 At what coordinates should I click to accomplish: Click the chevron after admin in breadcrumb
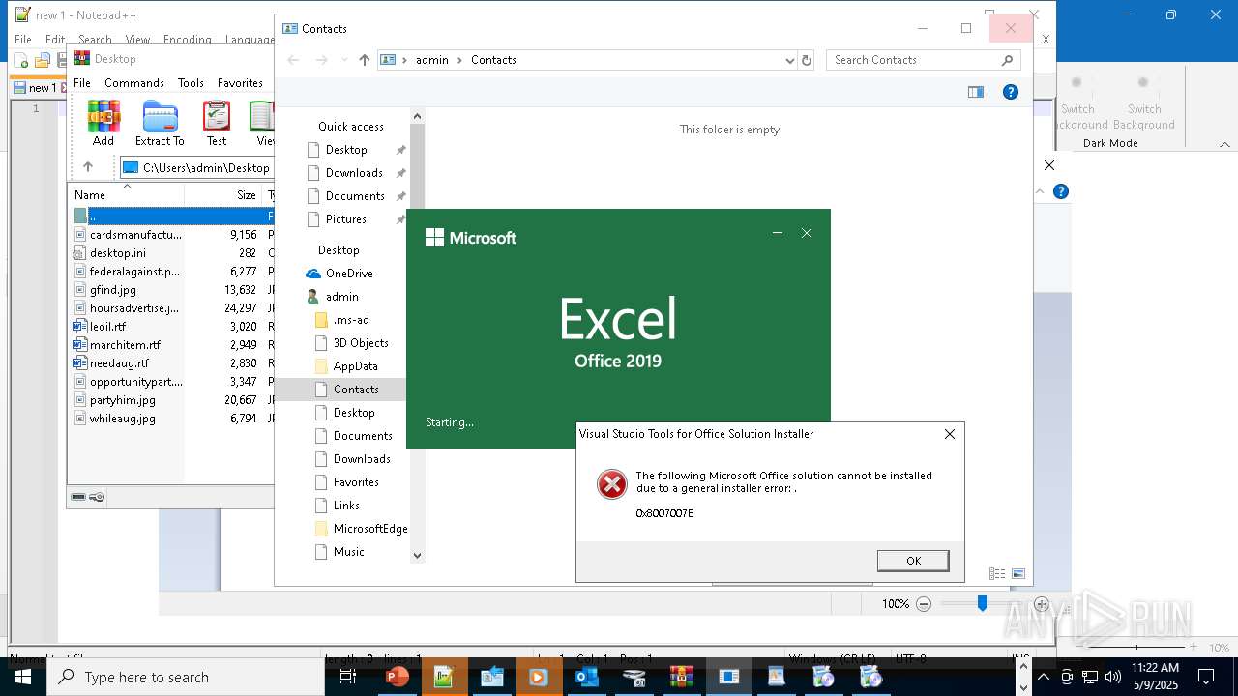459,60
